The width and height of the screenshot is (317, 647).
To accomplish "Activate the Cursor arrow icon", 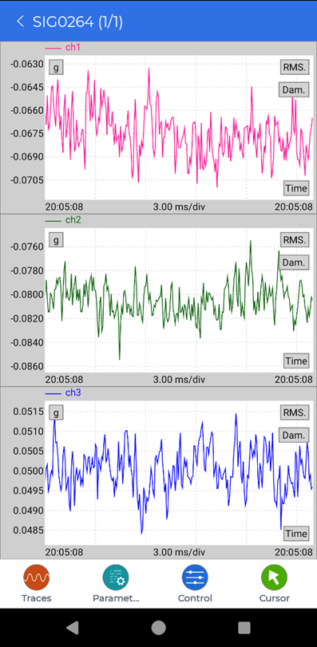I will coord(274,578).
